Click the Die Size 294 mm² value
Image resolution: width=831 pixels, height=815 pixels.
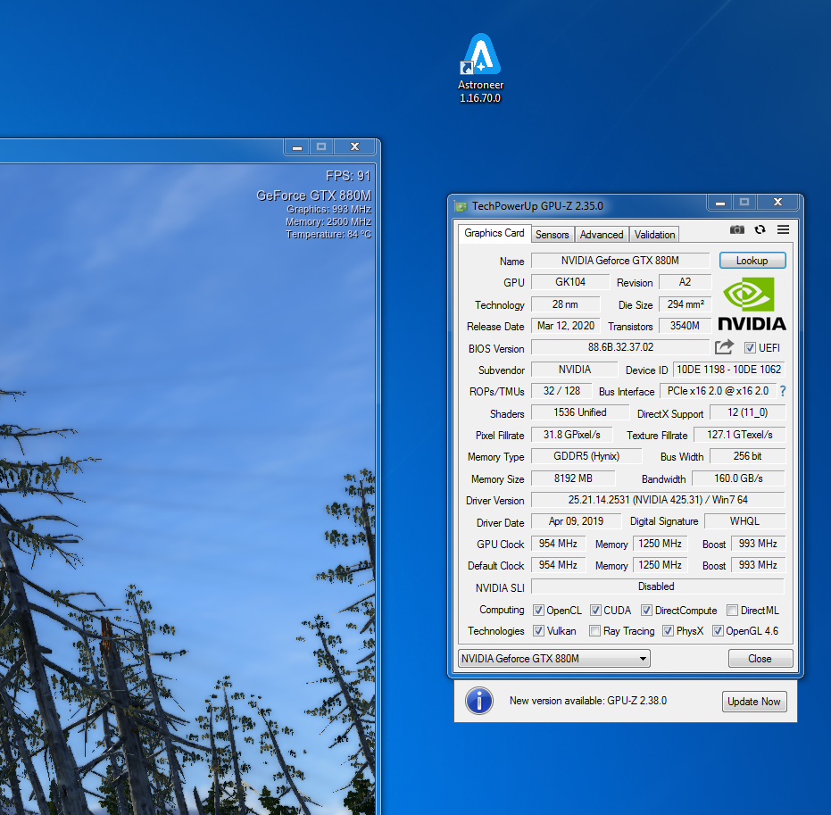pos(686,304)
